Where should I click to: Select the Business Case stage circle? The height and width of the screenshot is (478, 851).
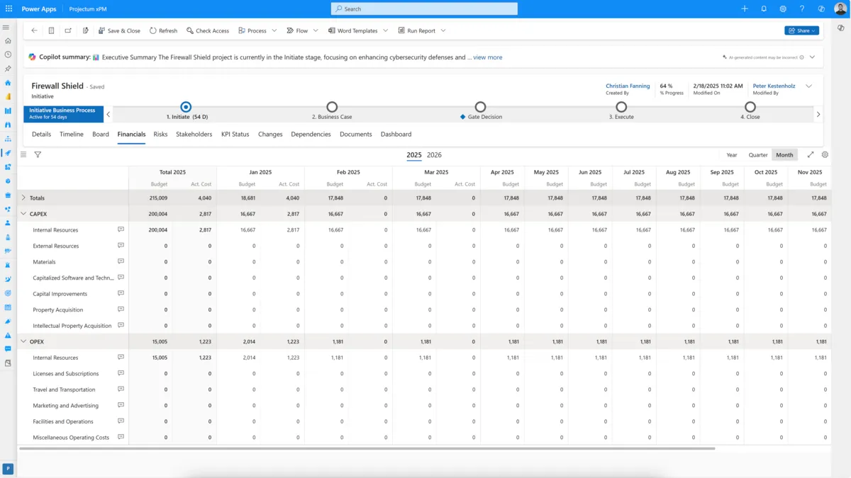point(332,107)
